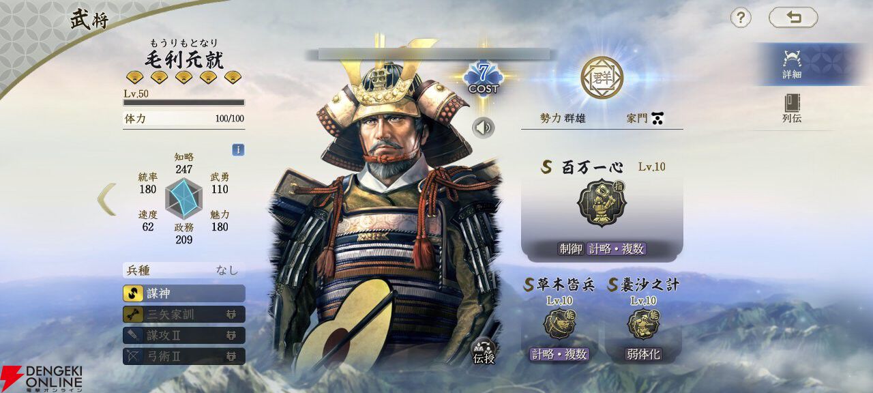873x393 pixels.
Task: Open the 列伝 tab
Action: tap(792, 108)
